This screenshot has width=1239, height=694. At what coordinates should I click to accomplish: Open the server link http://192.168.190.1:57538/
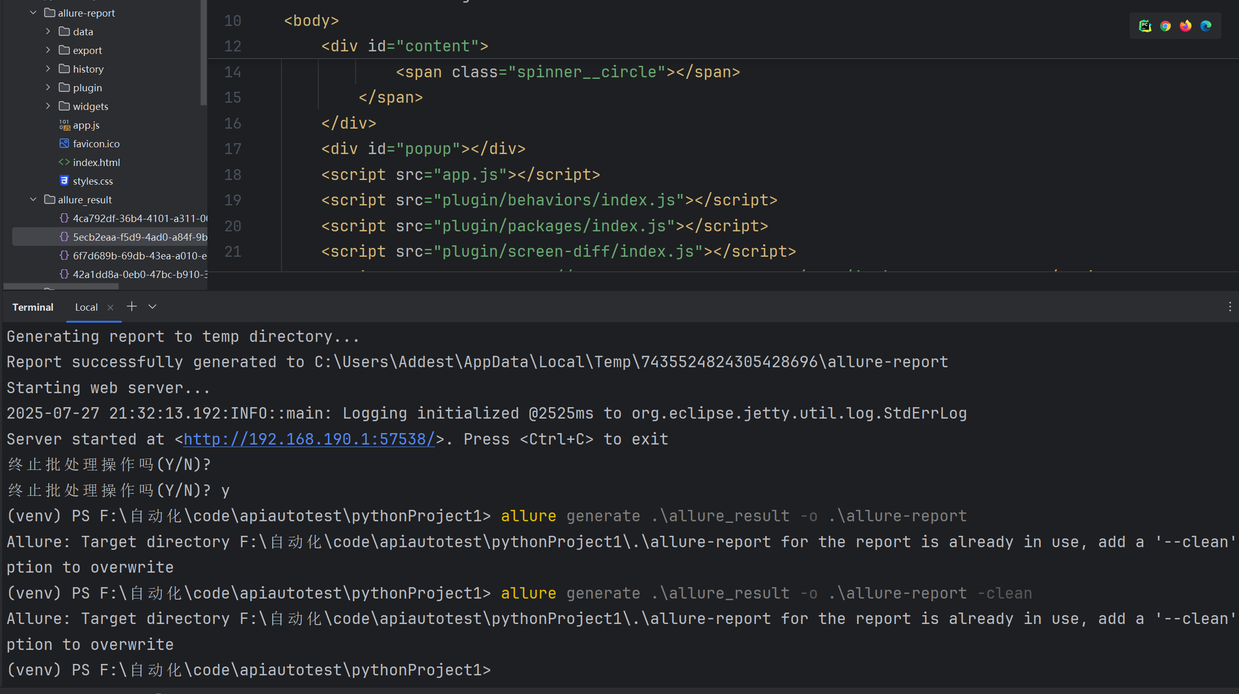pyautogui.click(x=309, y=439)
